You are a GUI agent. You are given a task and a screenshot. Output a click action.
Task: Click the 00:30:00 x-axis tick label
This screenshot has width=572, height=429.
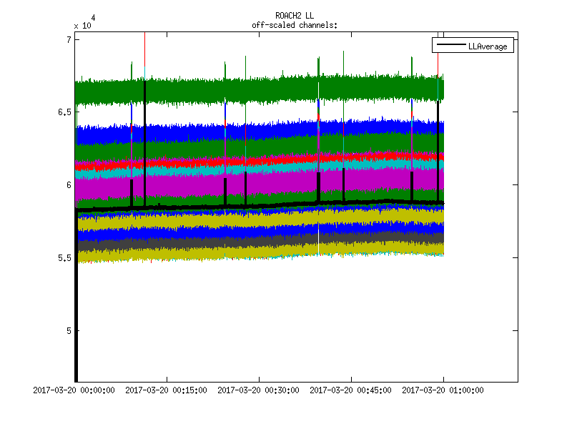click(x=259, y=390)
